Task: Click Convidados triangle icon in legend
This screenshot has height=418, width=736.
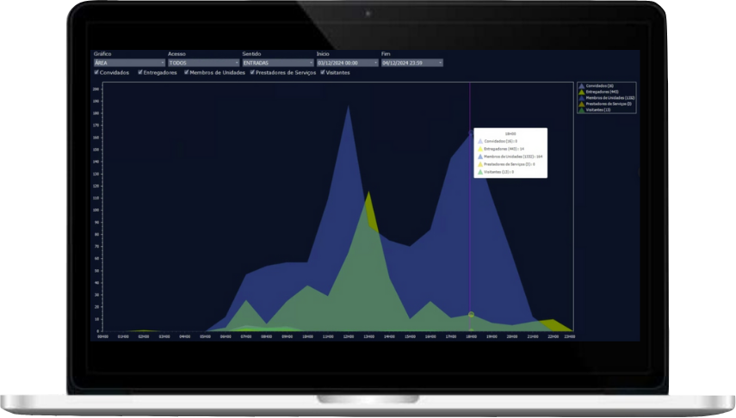Action: (x=582, y=86)
